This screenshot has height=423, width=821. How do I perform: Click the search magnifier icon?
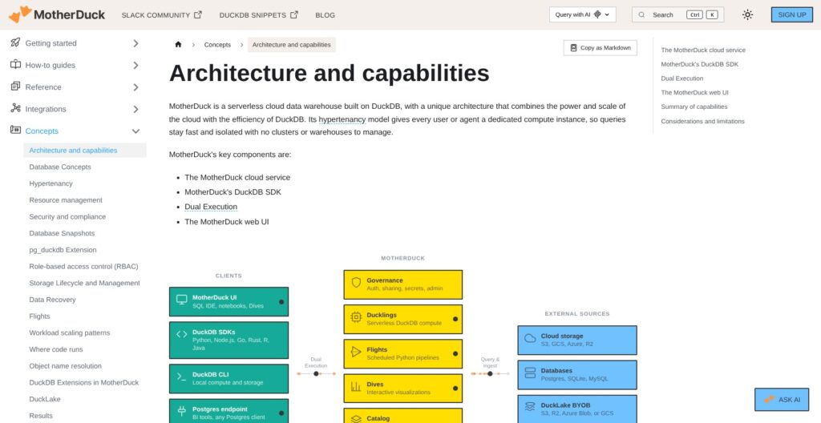tap(641, 14)
